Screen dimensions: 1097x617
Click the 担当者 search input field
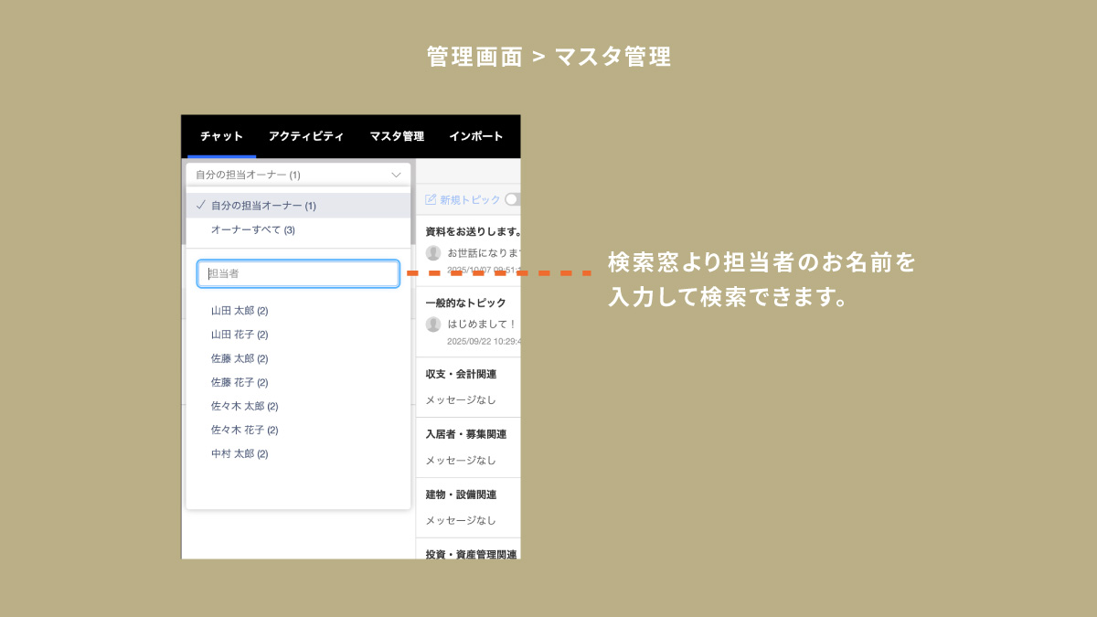[298, 273]
